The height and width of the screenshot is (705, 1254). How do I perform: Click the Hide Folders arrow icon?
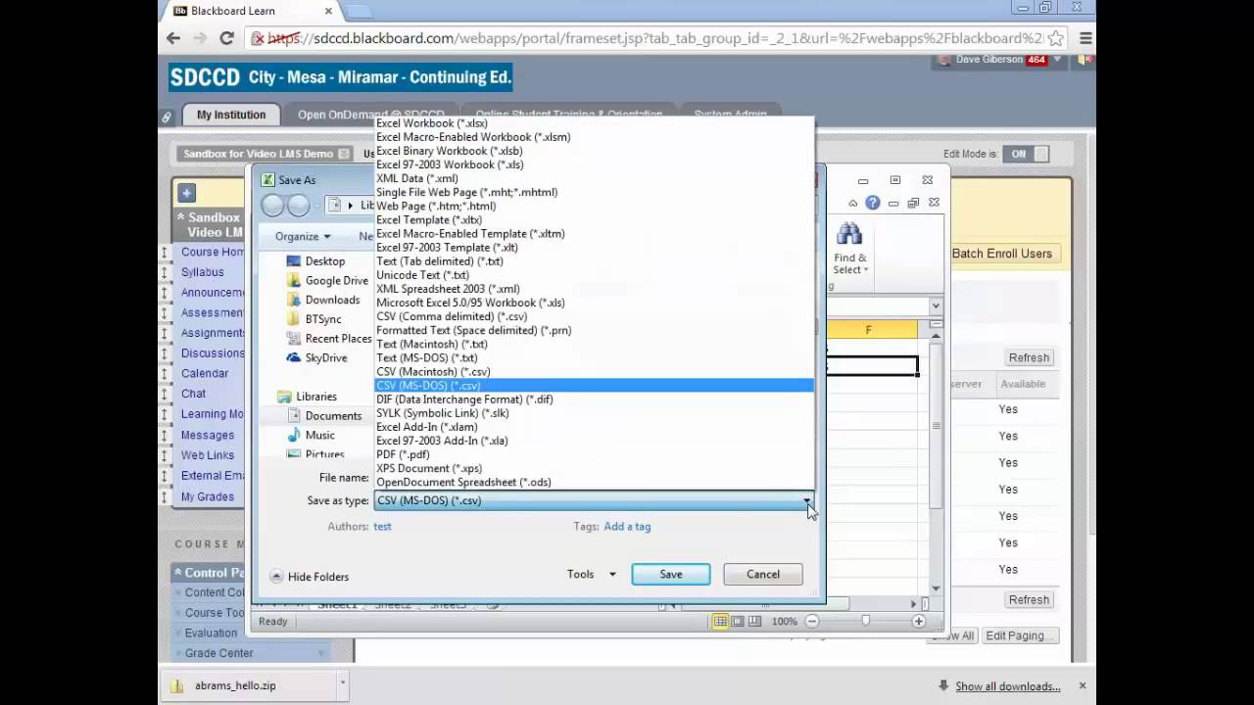[x=276, y=577]
